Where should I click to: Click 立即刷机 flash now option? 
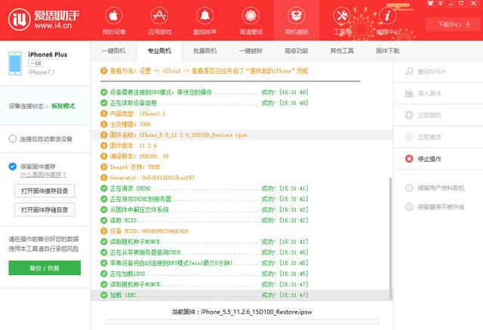click(438, 115)
